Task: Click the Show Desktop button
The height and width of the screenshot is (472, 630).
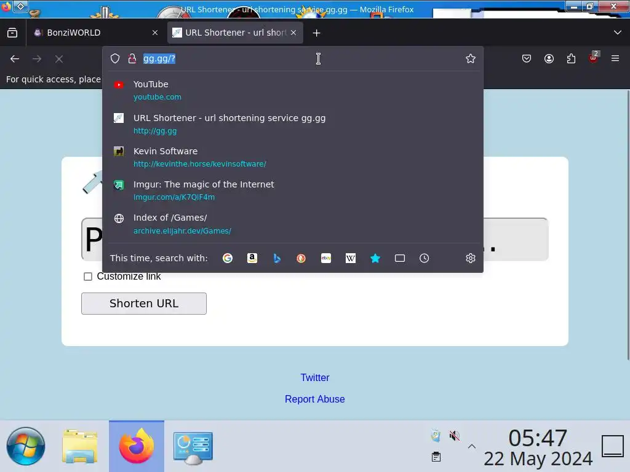Action: coord(613,446)
